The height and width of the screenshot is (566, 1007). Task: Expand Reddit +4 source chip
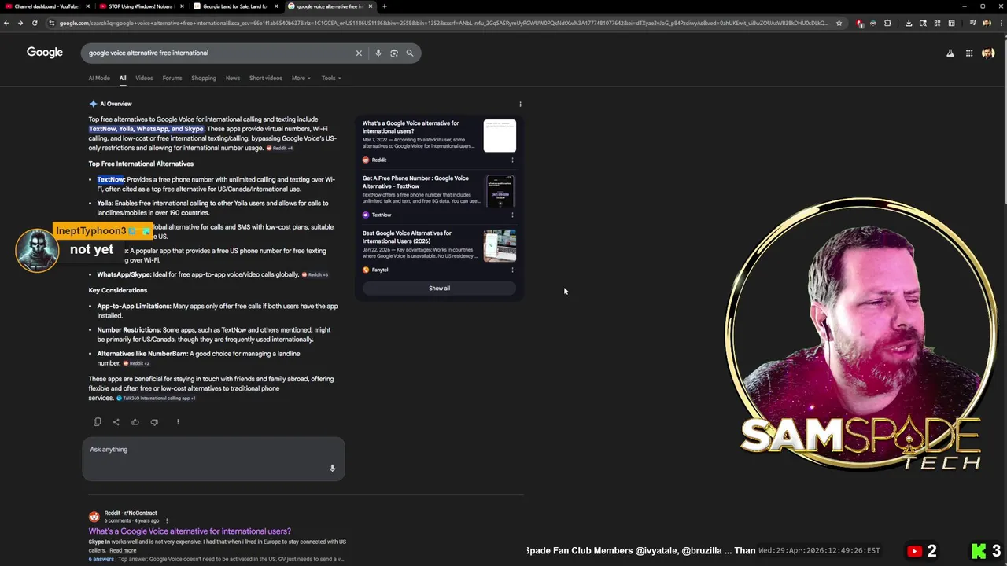click(280, 148)
